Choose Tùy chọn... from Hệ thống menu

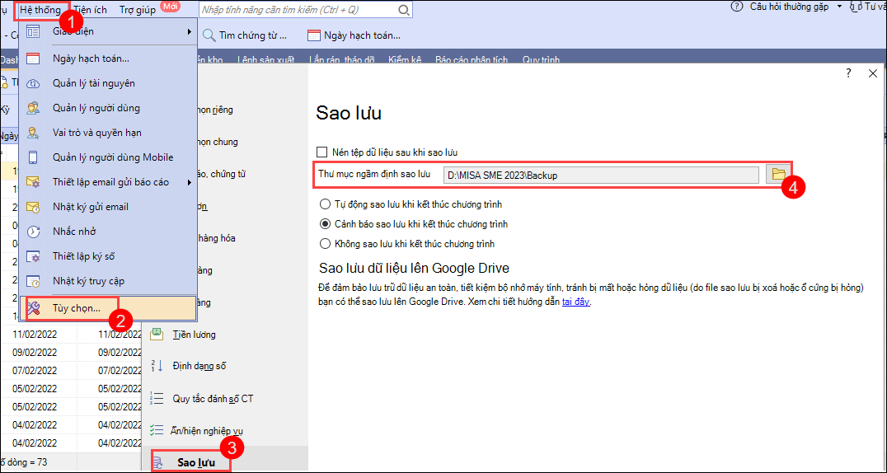[x=76, y=308]
